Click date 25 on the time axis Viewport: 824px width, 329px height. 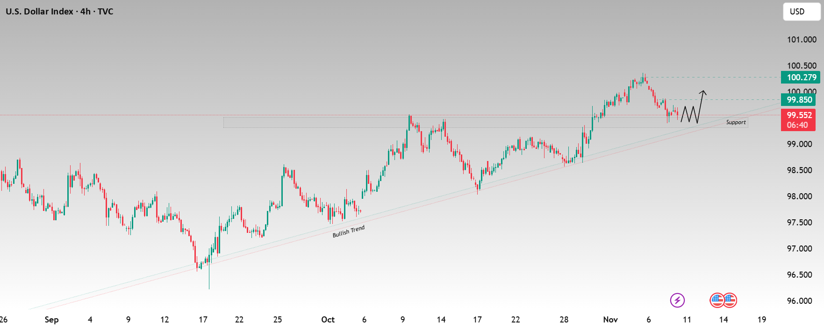click(278, 320)
